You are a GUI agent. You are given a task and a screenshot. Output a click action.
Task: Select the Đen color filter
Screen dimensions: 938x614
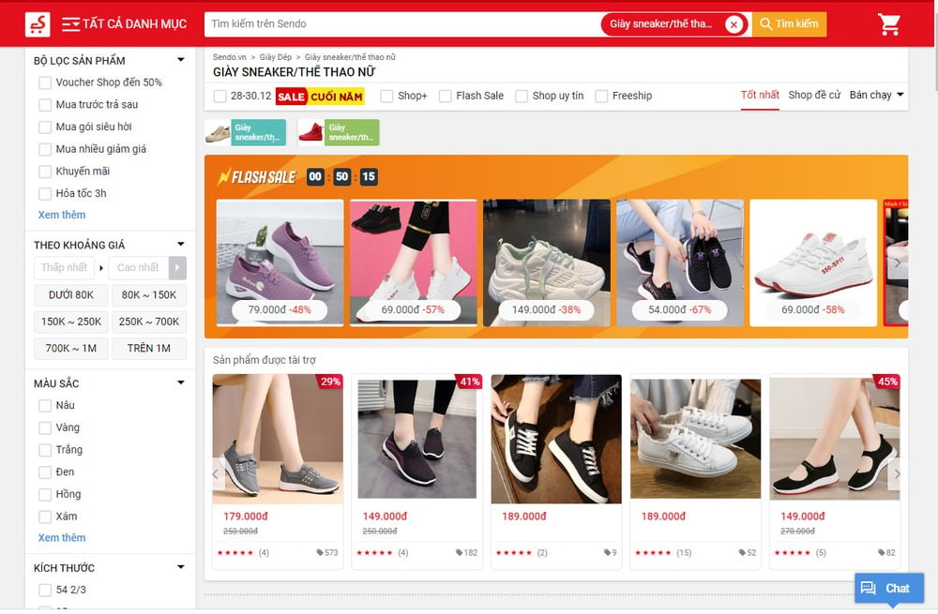click(44, 472)
